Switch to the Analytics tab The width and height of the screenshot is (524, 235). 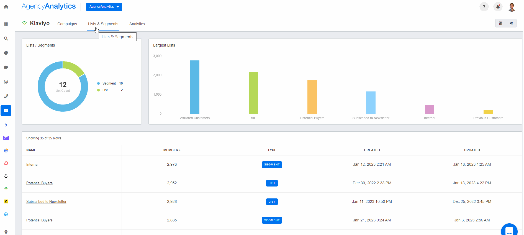tap(137, 24)
